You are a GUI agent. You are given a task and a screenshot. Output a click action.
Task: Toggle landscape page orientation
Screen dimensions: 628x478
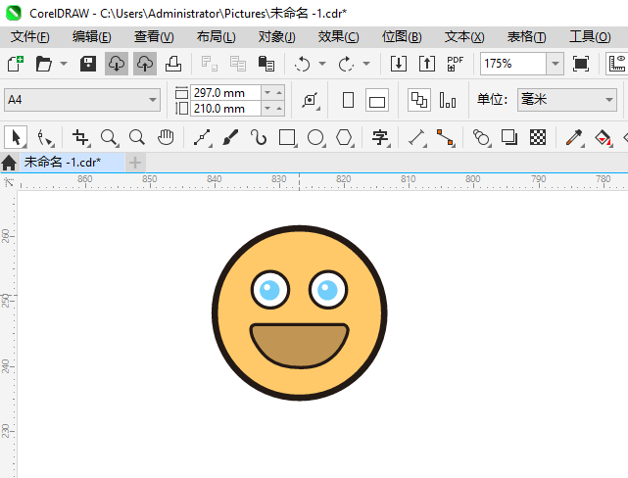click(x=377, y=100)
